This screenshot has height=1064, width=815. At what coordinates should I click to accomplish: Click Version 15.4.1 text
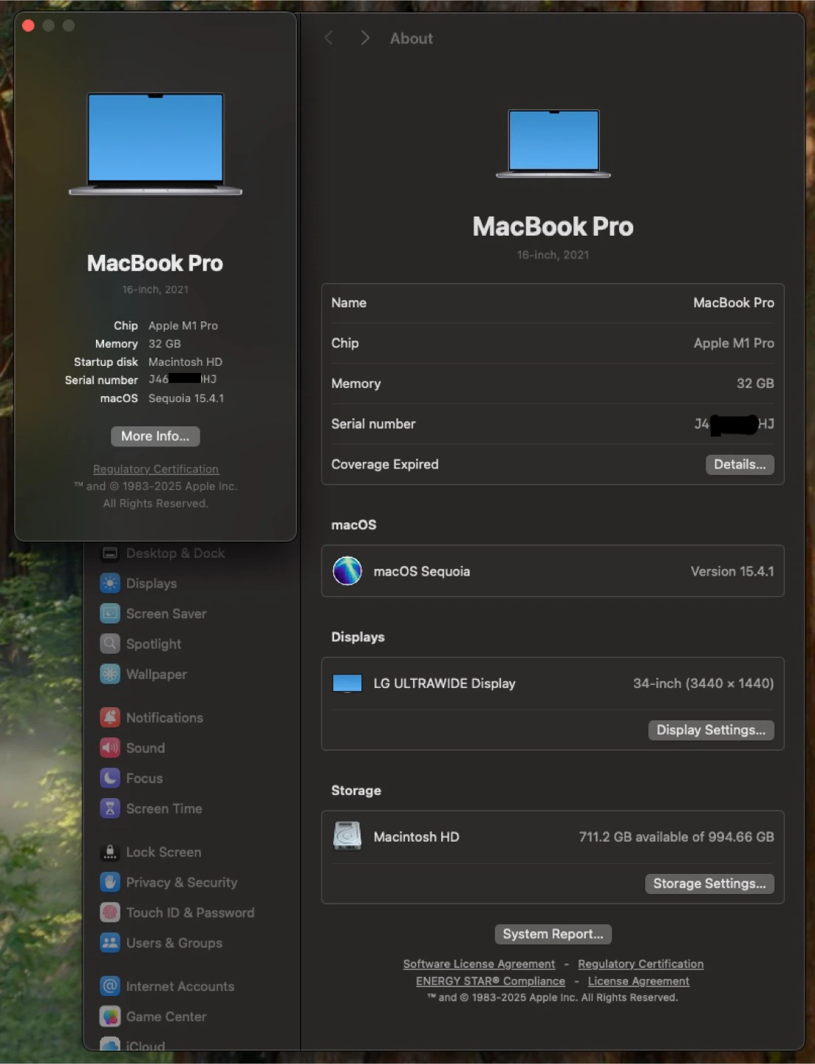click(732, 571)
